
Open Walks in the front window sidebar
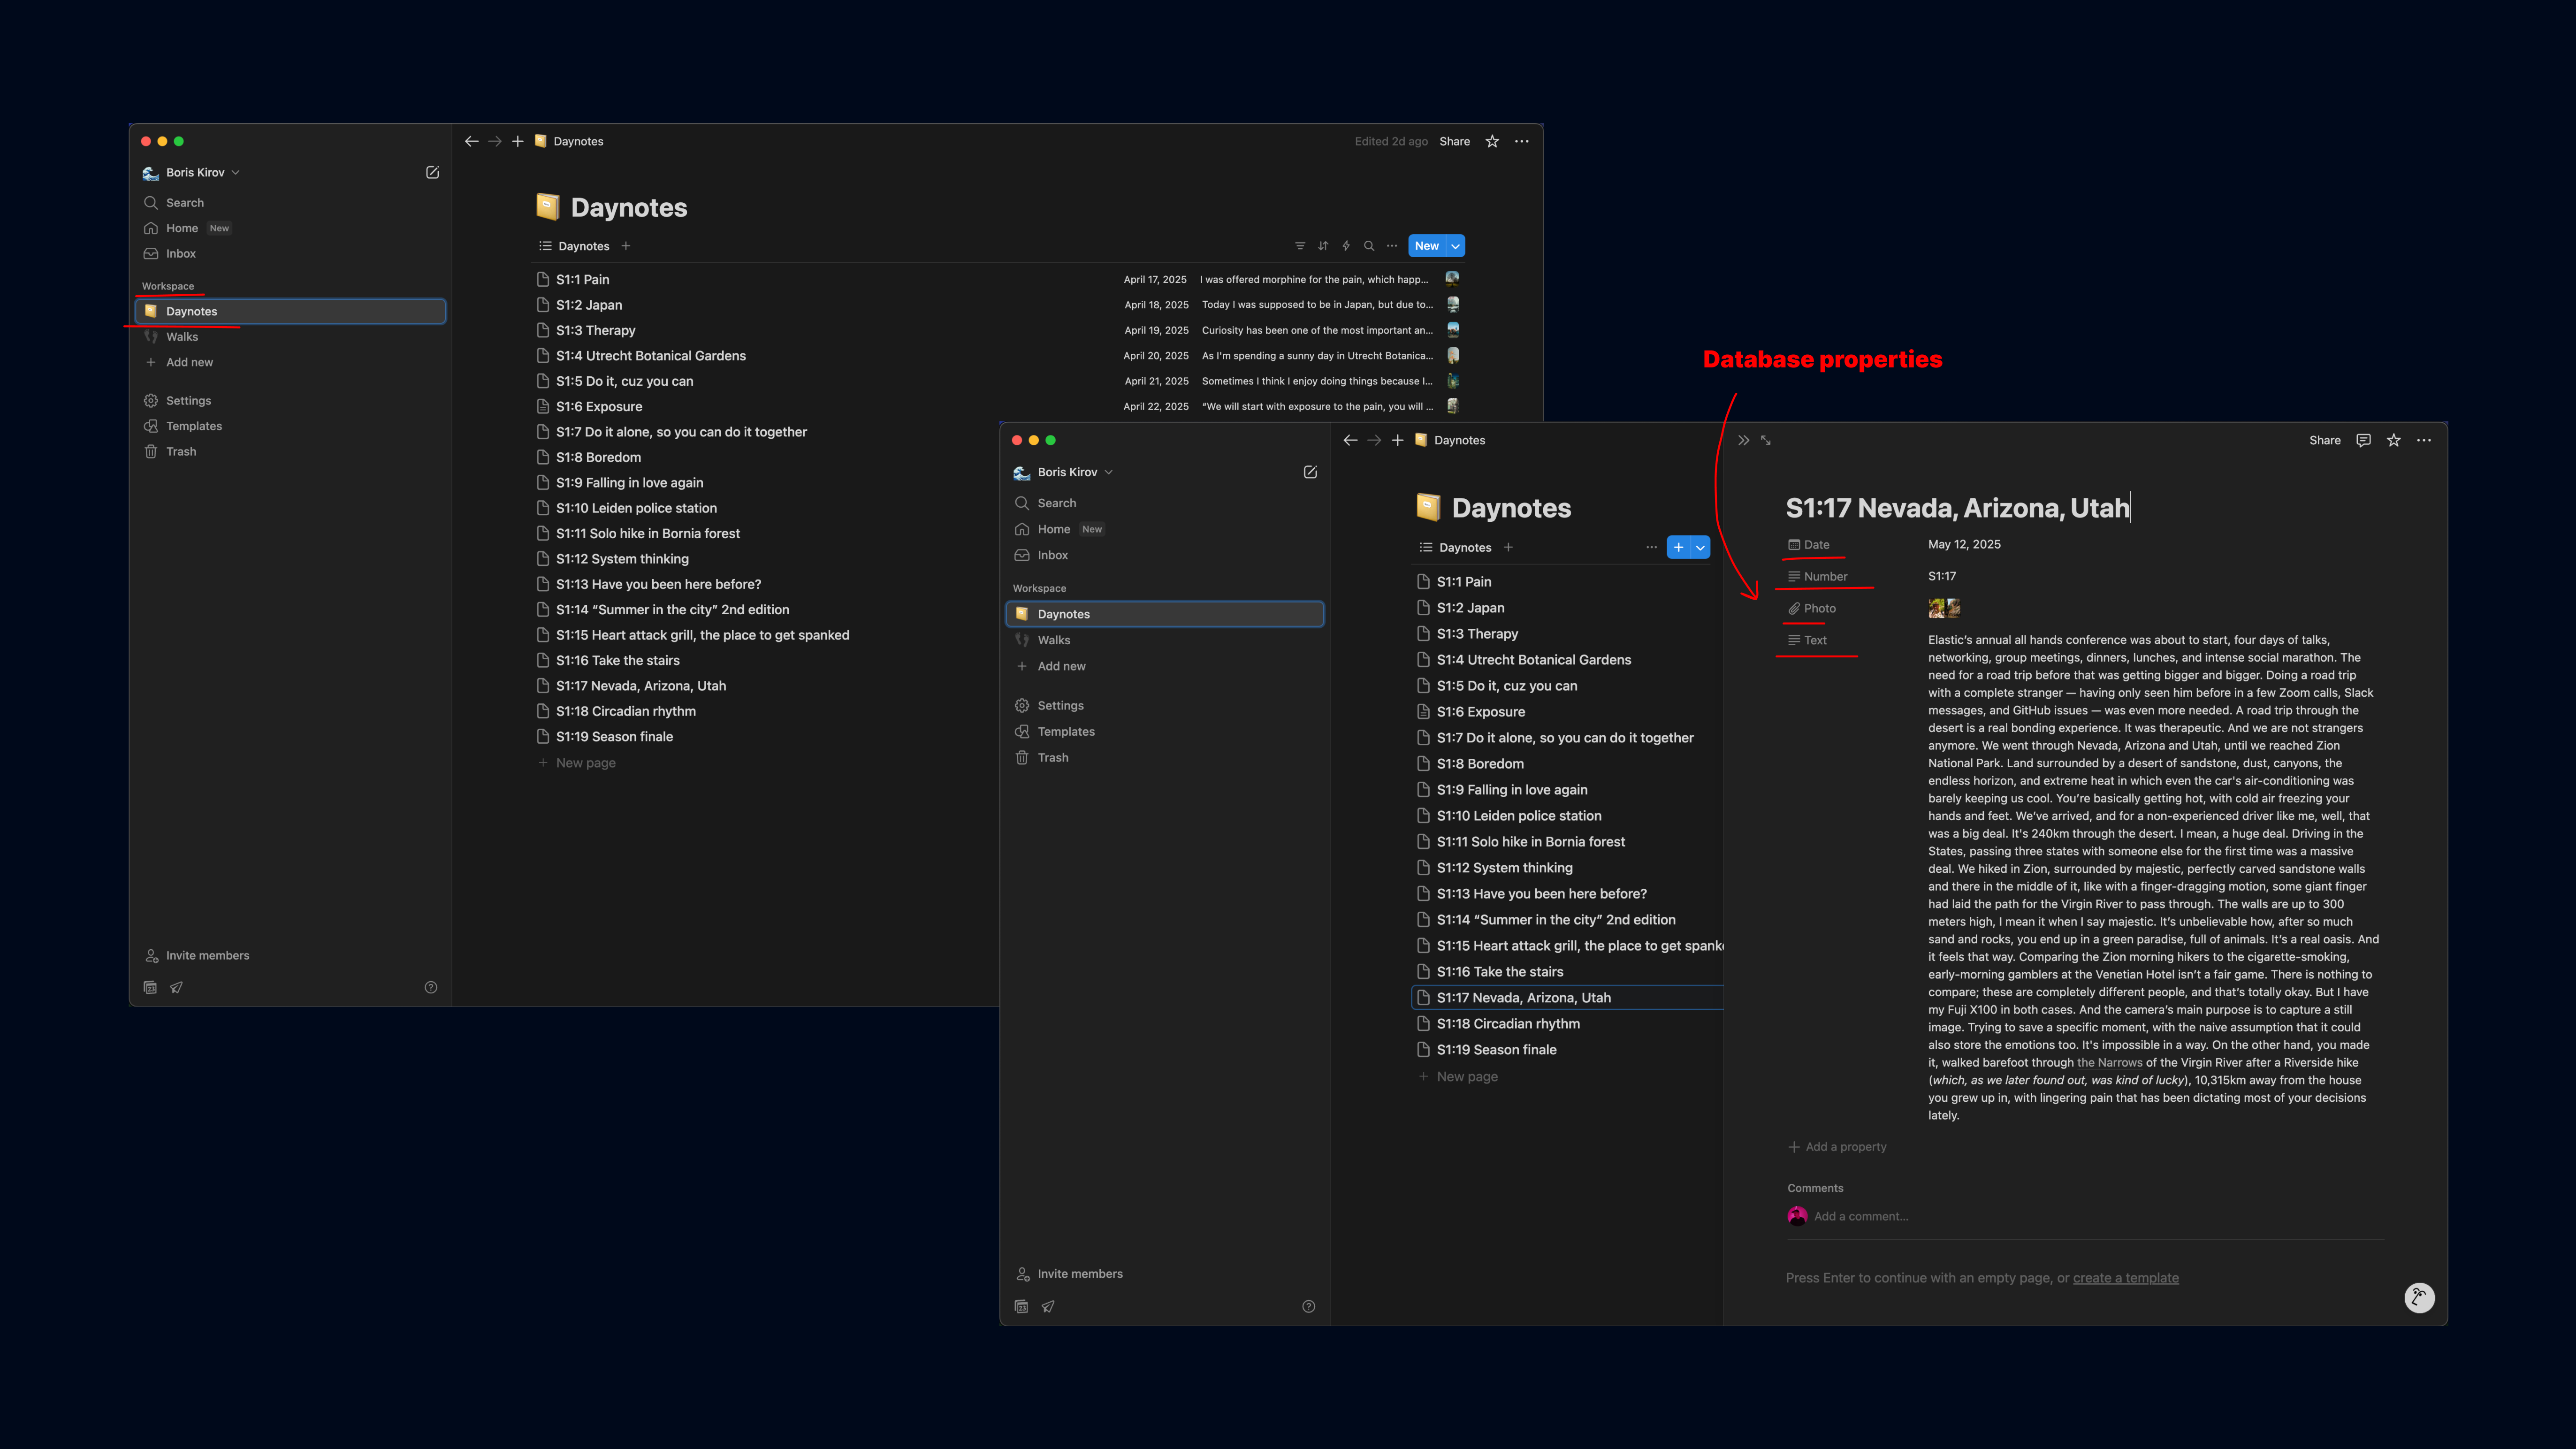click(1054, 640)
